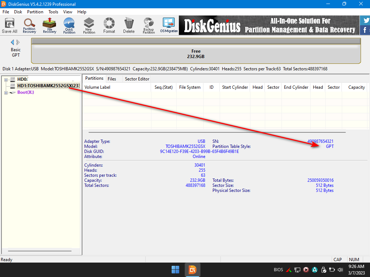Image resolution: width=370 pixels, height=277 pixels.
Task: Click the Save All toolbar icon
Action: coord(10,26)
